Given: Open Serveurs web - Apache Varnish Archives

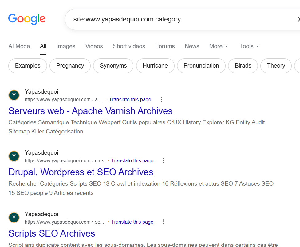Looking at the screenshot, I should [x=90, y=111].
